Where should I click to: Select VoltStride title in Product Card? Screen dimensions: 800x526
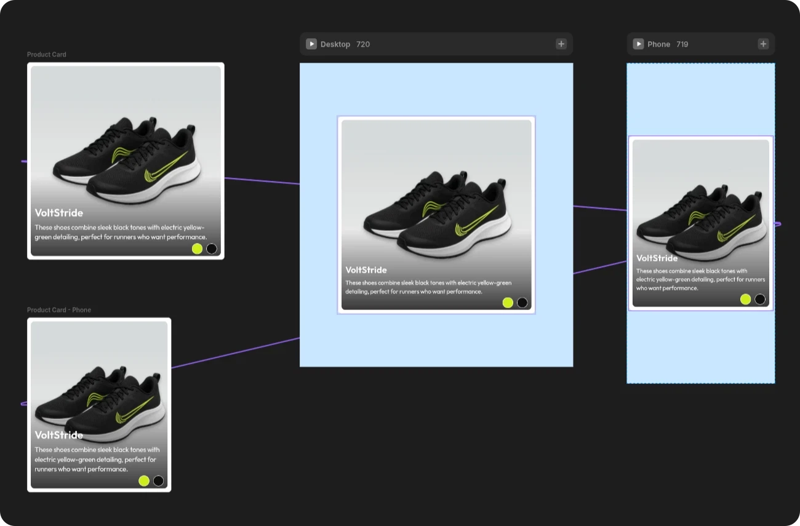pos(59,213)
